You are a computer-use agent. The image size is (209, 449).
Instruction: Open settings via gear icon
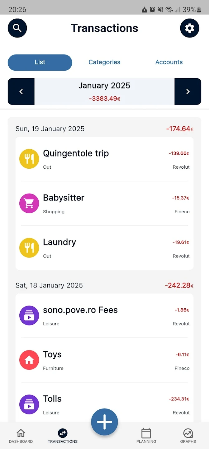pos(189,28)
